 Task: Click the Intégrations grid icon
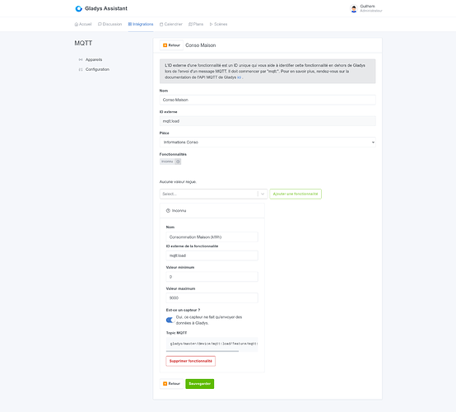pos(130,24)
